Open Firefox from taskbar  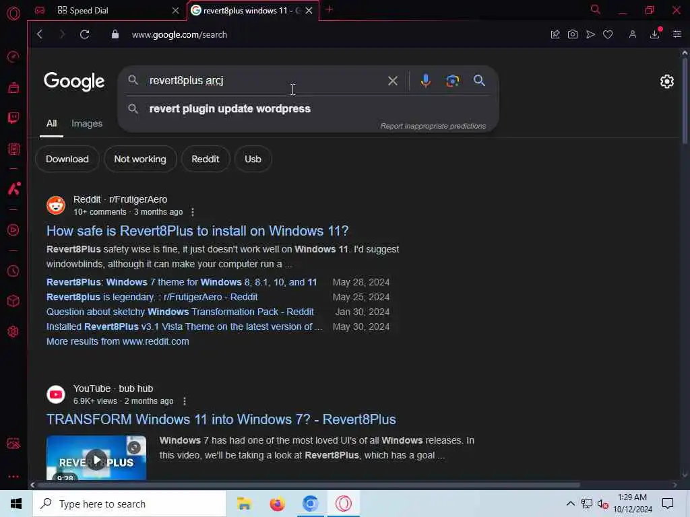[x=277, y=504]
